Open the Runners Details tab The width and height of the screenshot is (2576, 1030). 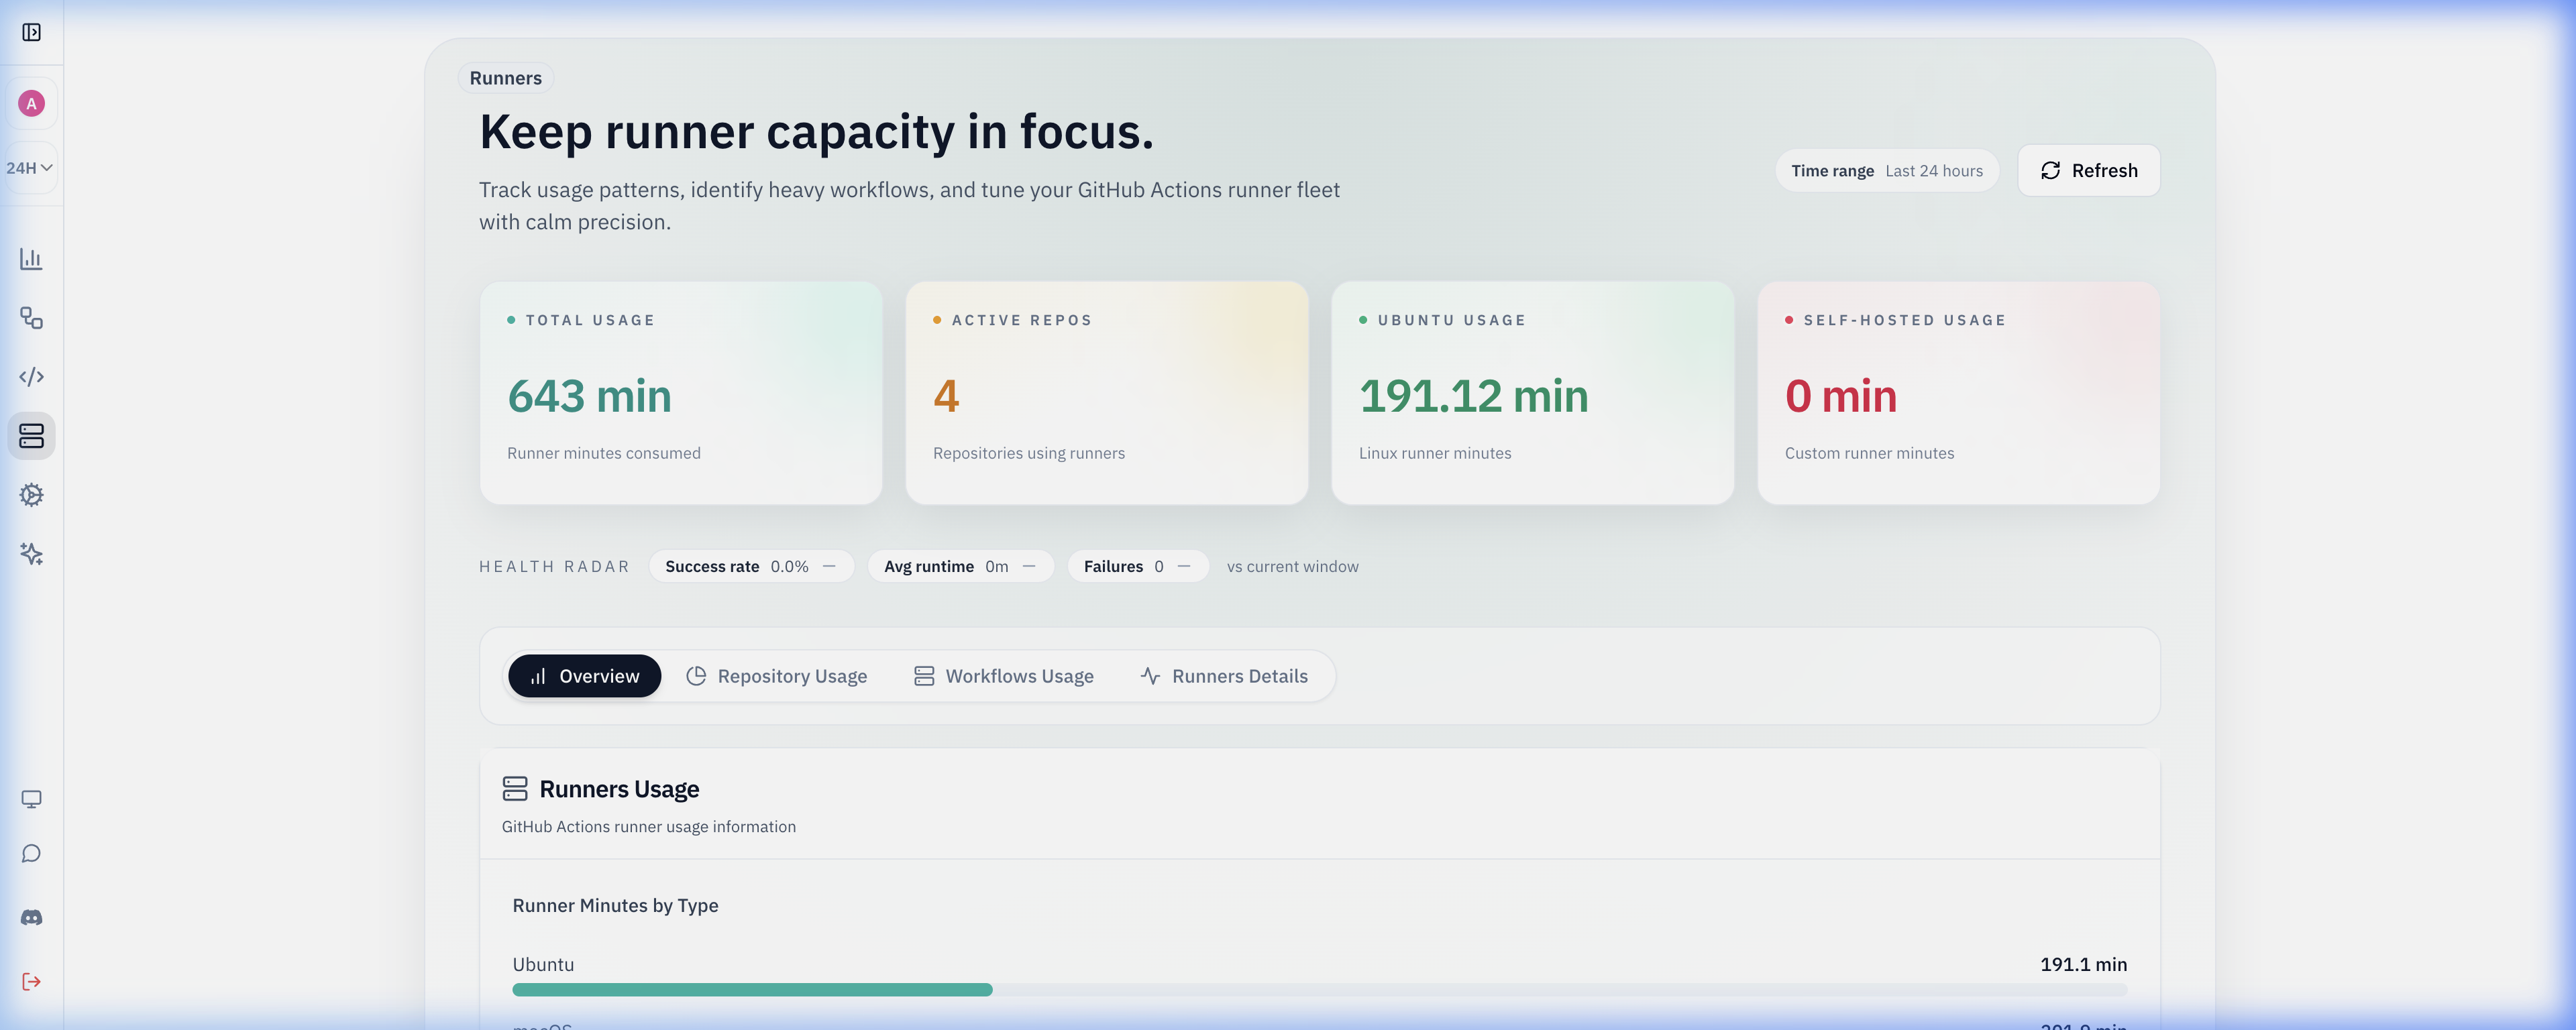click(x=1226, y=676)
